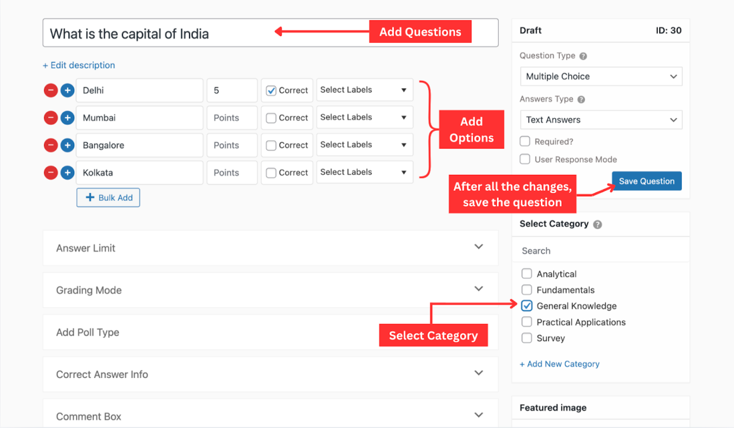
Task: Open the Answers Type dropdown
Action: click(x=600, y=119)
